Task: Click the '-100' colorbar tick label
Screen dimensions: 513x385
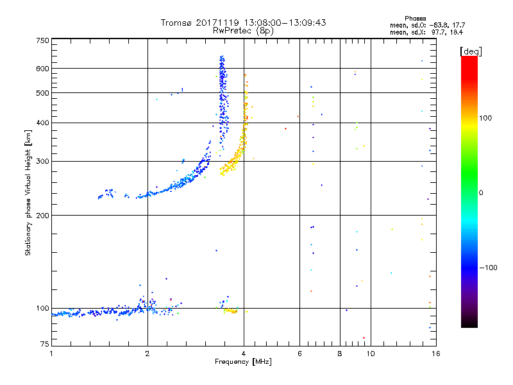Action: (x=488, y=268)
